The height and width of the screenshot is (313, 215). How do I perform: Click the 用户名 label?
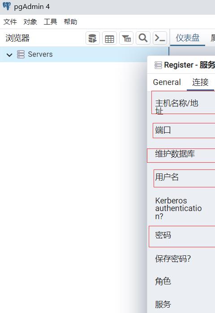pos(167,177)
